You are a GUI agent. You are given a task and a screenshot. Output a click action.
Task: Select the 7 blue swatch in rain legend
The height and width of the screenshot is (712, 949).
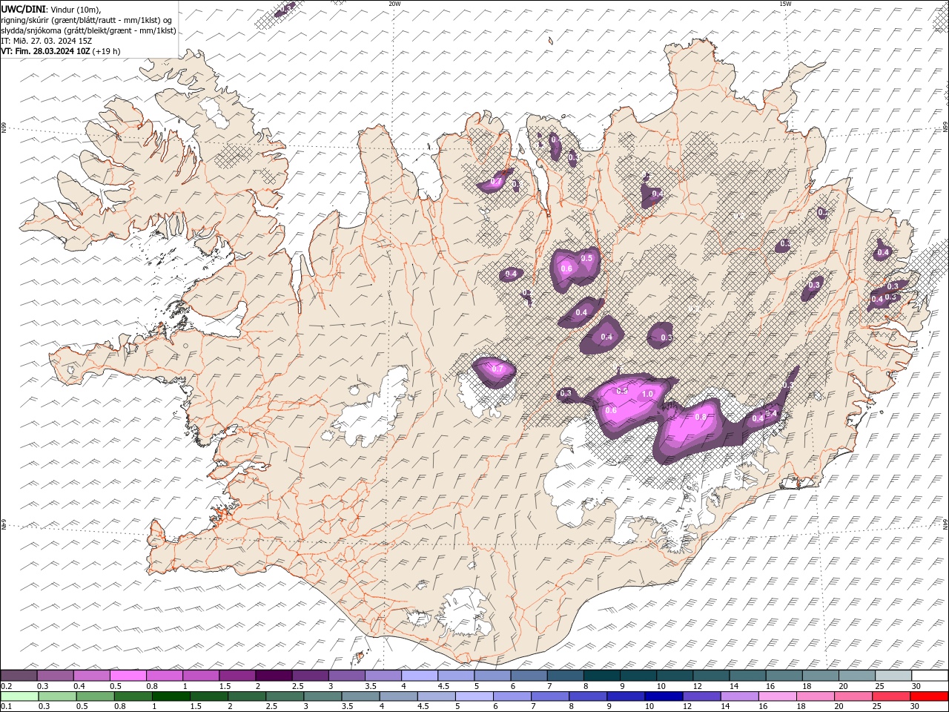coord(549,696)
